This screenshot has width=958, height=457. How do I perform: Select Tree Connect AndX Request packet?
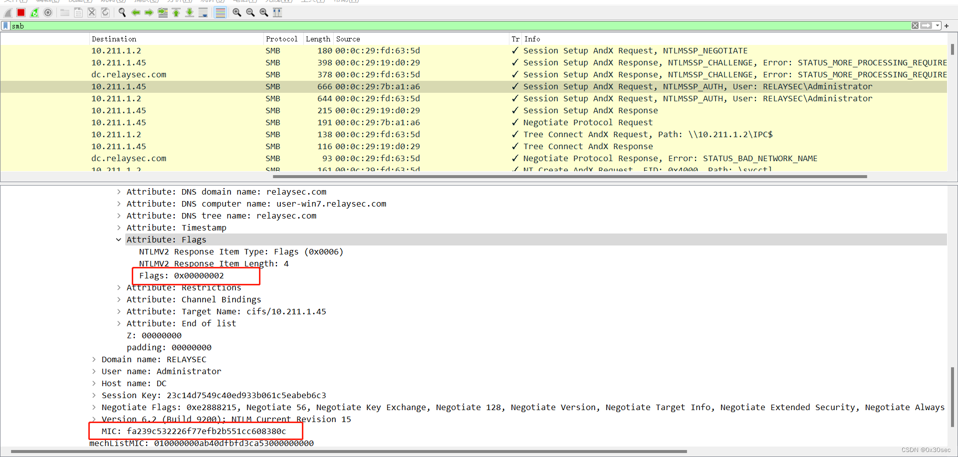(474, 134)
